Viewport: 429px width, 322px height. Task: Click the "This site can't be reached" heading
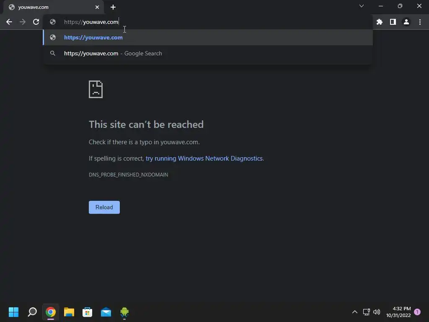[x=146, y=125]
